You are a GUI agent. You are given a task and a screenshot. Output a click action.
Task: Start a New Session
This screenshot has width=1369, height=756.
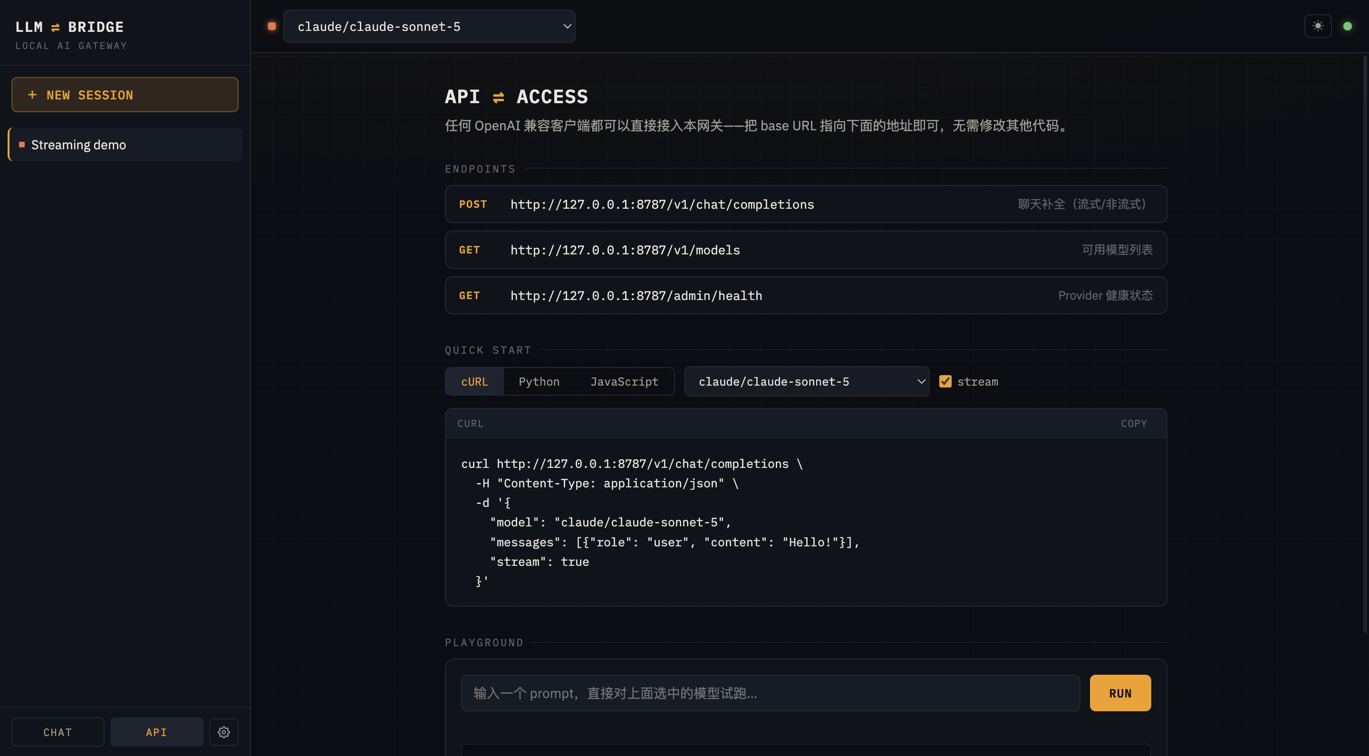point(125,95)
